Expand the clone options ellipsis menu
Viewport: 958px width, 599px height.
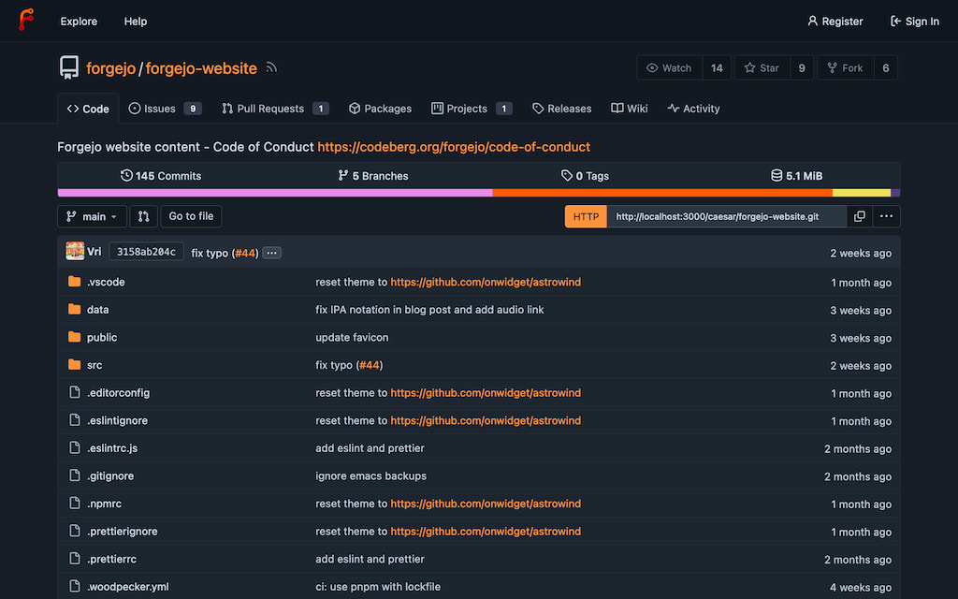click(885, 216)
